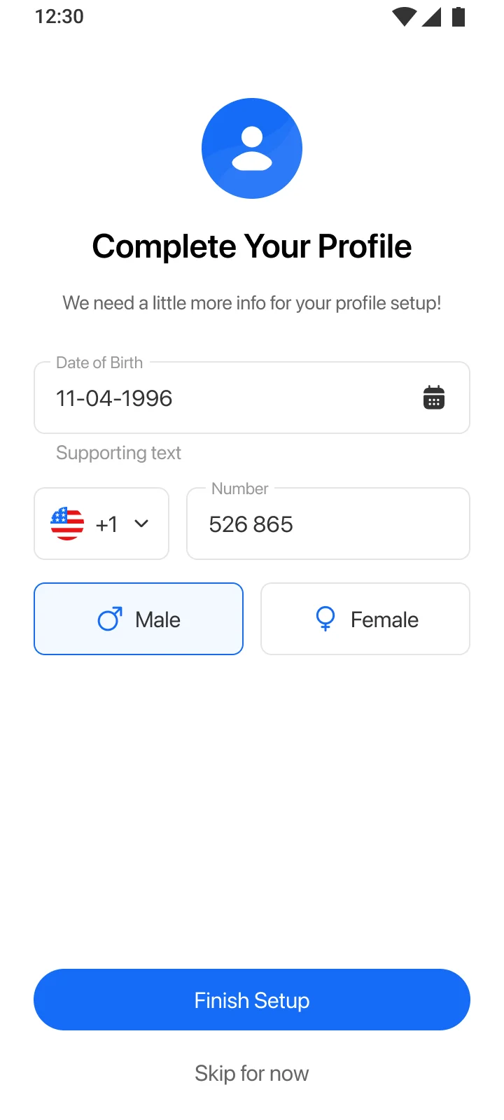This screenshot has height=1120, width=504.
Task: Tap the blue profile avatar icon
Action: point(252,148)
